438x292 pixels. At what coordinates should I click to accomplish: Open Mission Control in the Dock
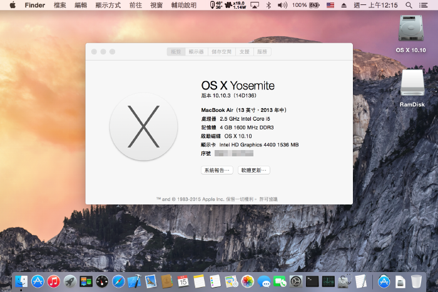pyautogui.click(x=86, y=281)
